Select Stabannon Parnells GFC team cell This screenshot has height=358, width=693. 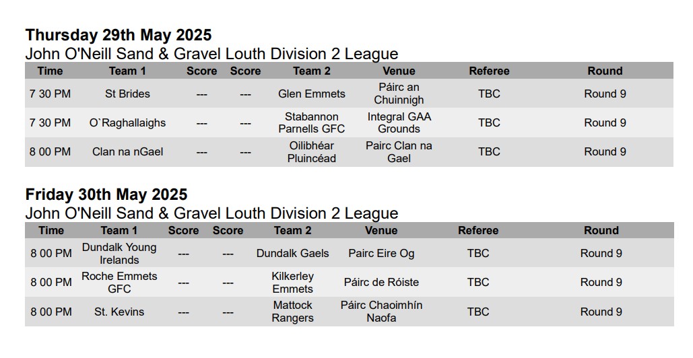point(311,122)
